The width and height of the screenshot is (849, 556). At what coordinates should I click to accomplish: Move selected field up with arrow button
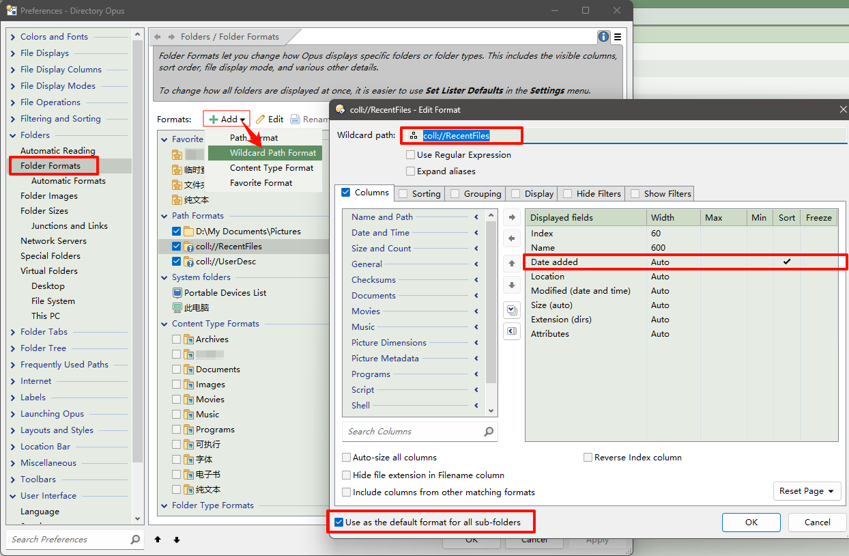coord(511,264)
